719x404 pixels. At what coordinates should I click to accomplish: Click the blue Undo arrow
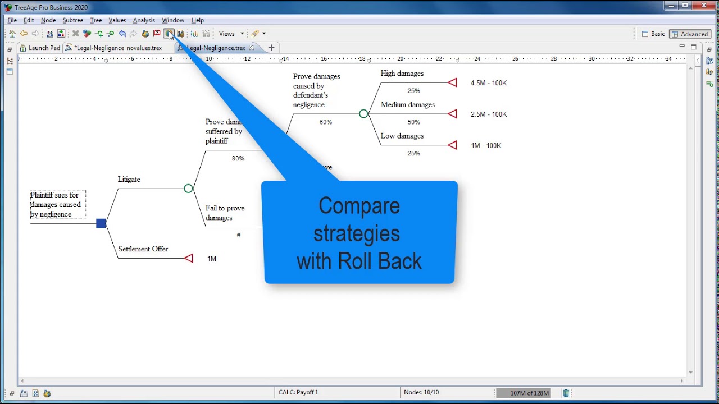[x=122, y=34]
